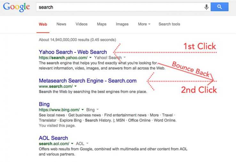Open the Bing result link
236x162 pixels.
tap(44, 104)
